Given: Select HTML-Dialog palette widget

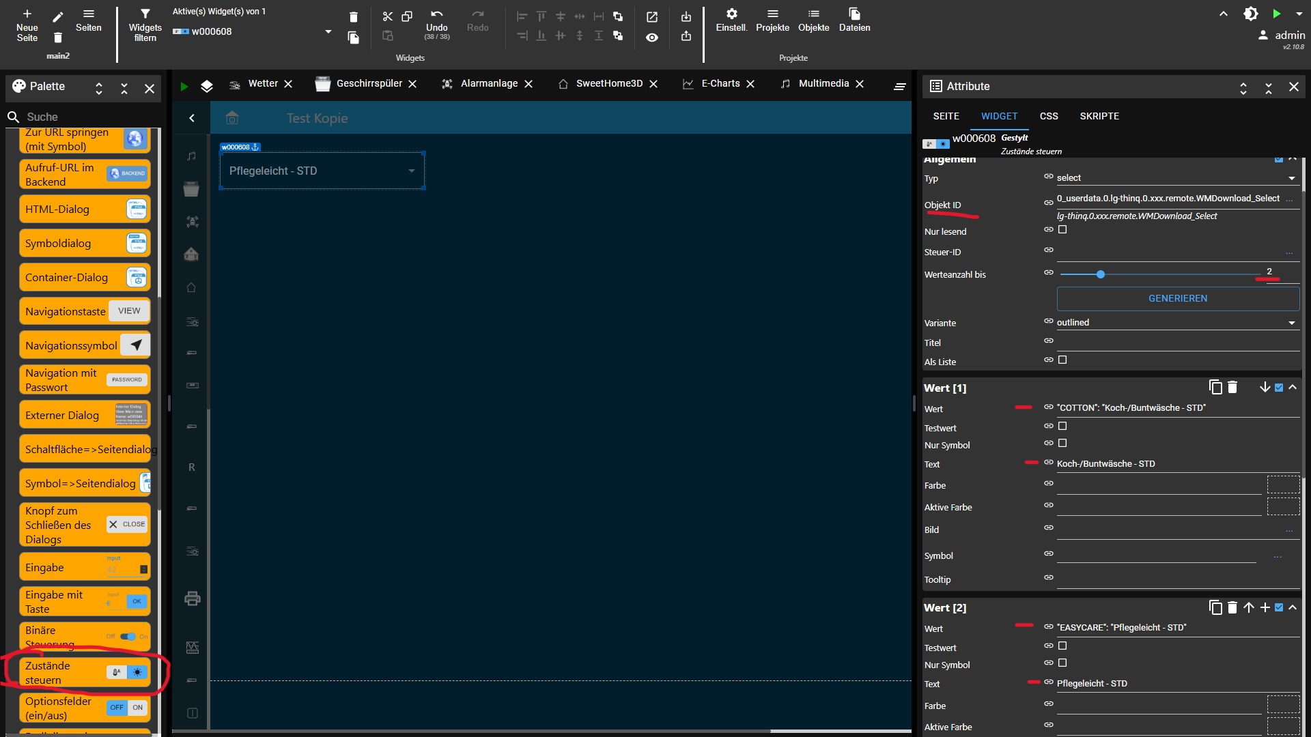Looking at the screenshot, I should [x=85, y=209].
